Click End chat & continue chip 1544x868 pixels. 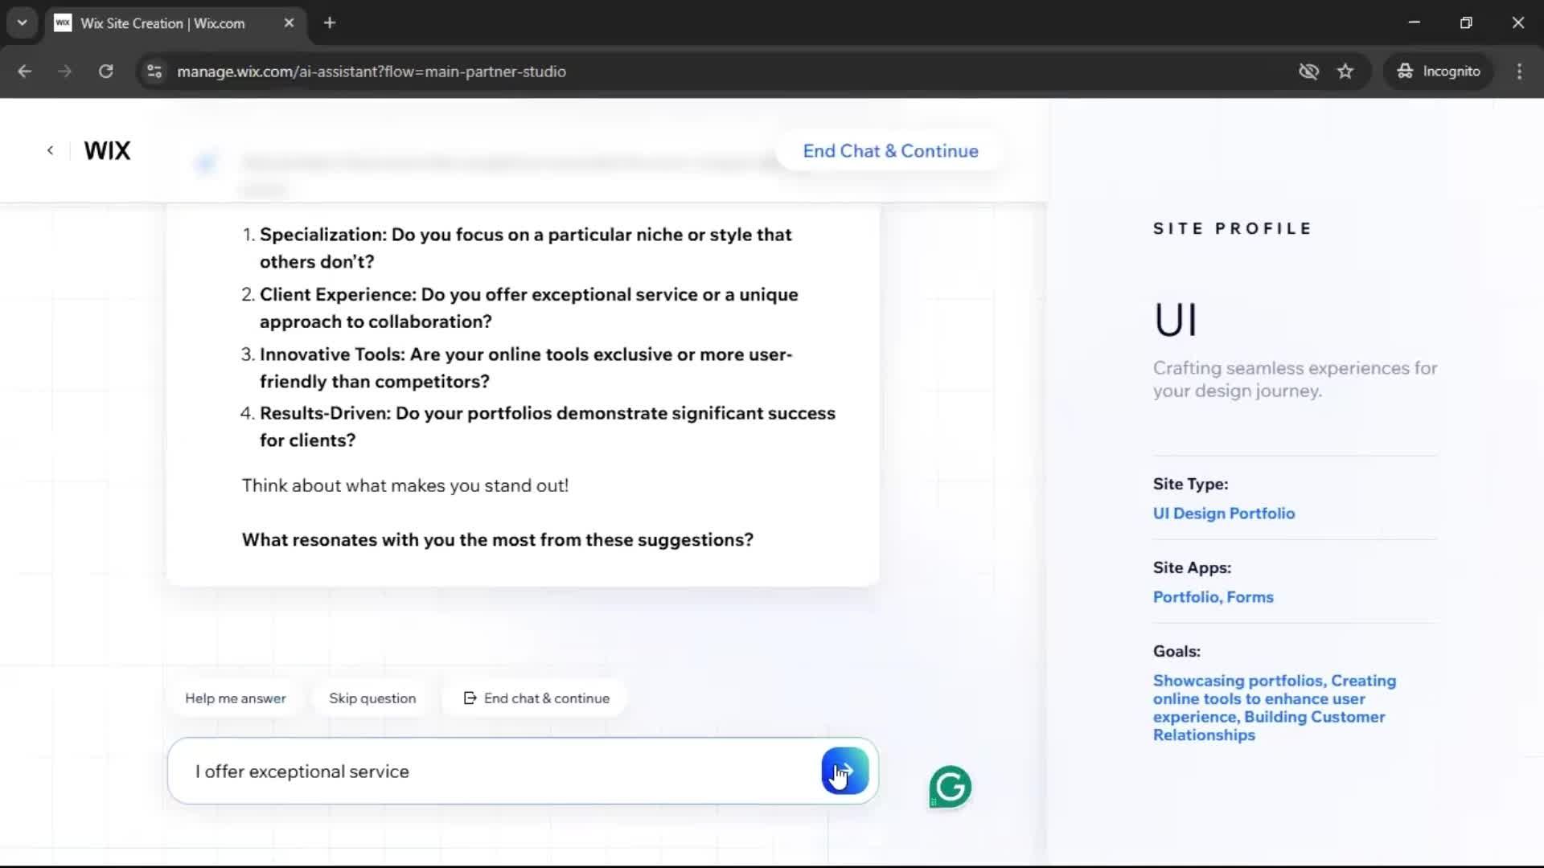536,698
